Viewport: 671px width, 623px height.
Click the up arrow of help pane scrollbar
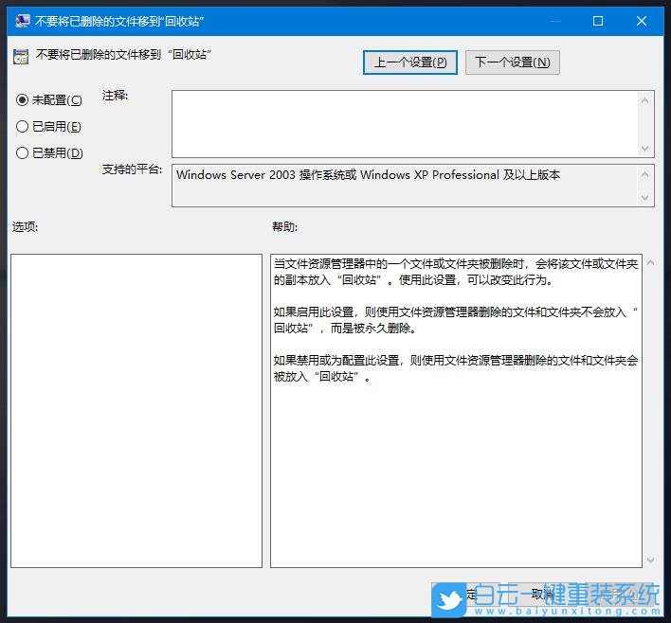[x=650, y=262]
